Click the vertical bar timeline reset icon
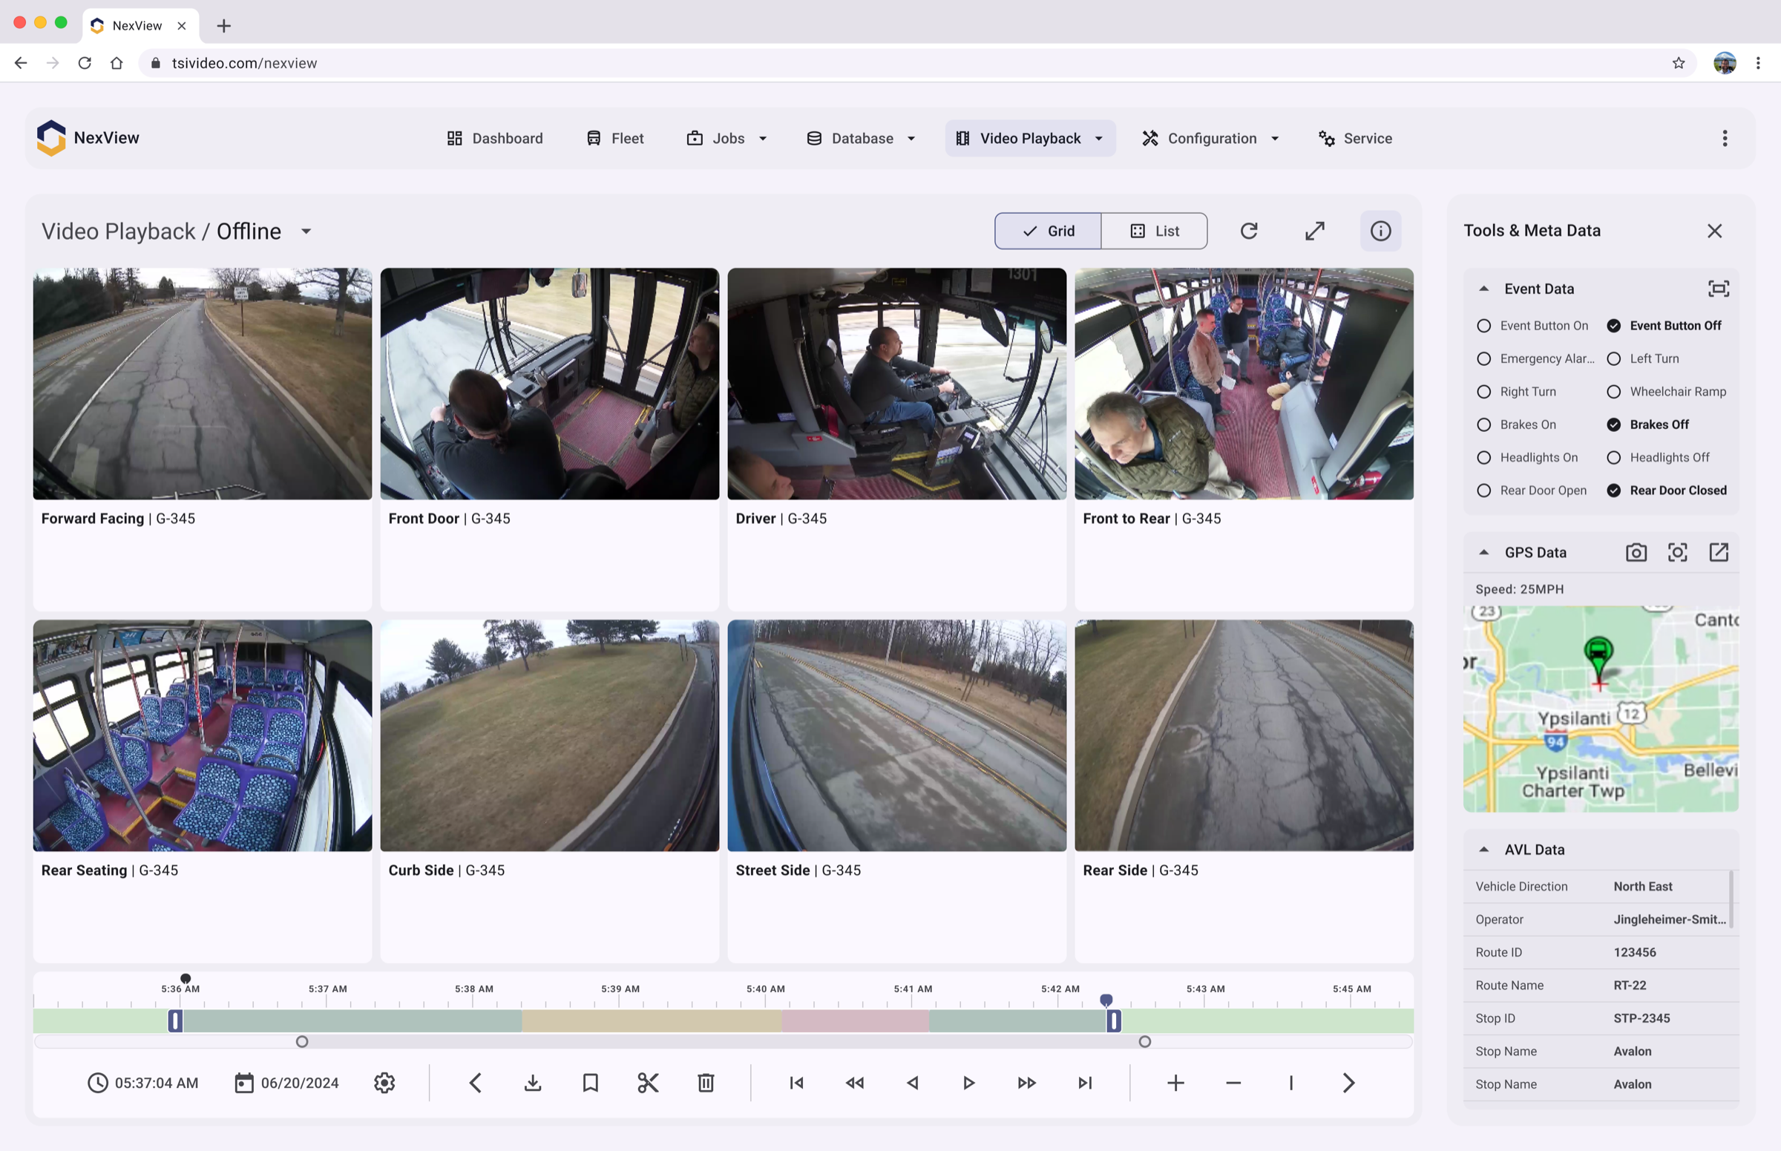 pos(1290,1083)
